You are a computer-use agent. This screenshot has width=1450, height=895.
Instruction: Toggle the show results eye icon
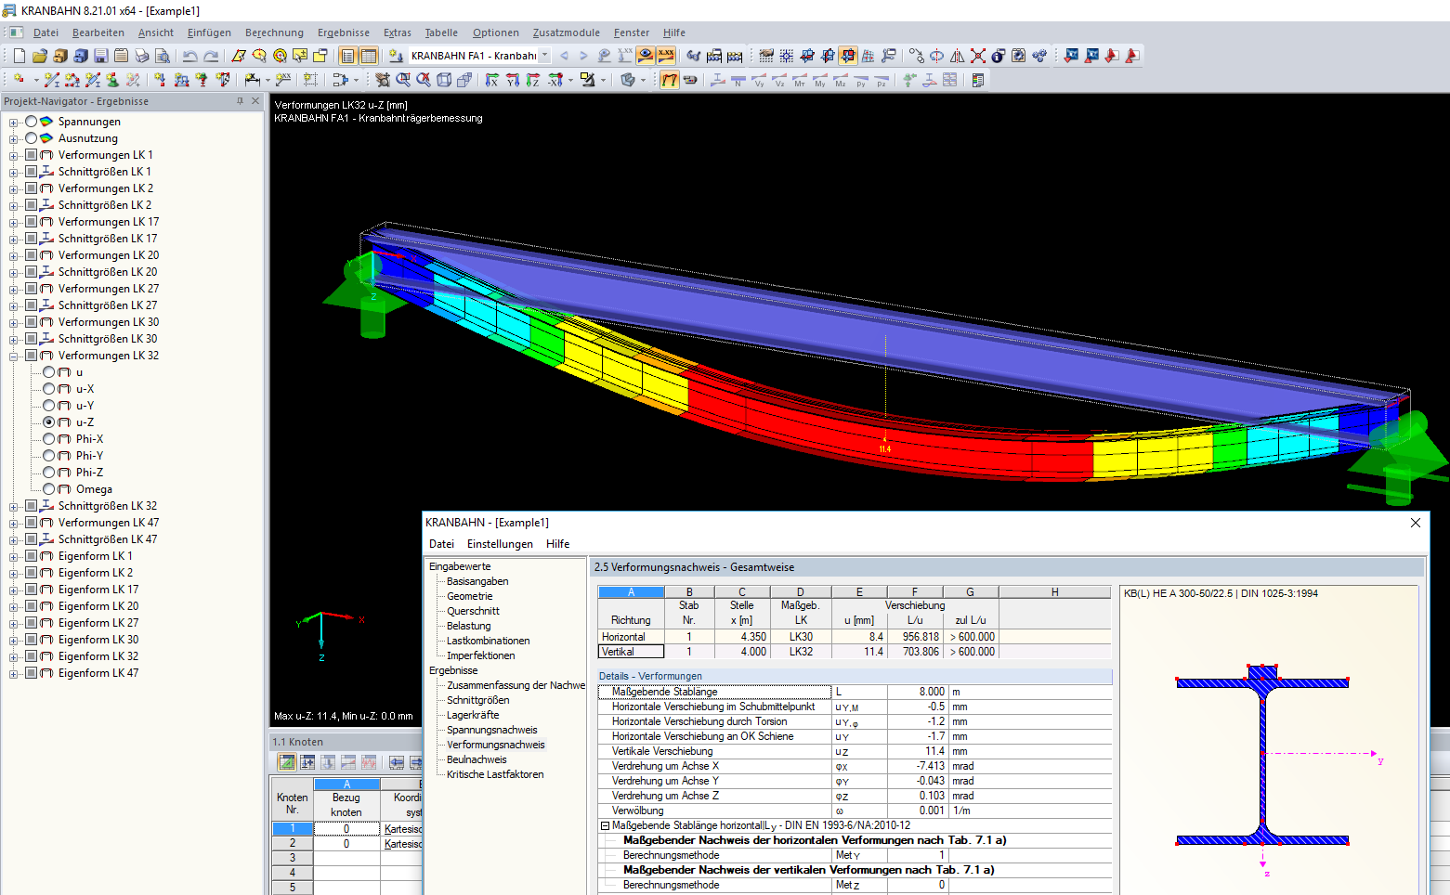(645, 56)
